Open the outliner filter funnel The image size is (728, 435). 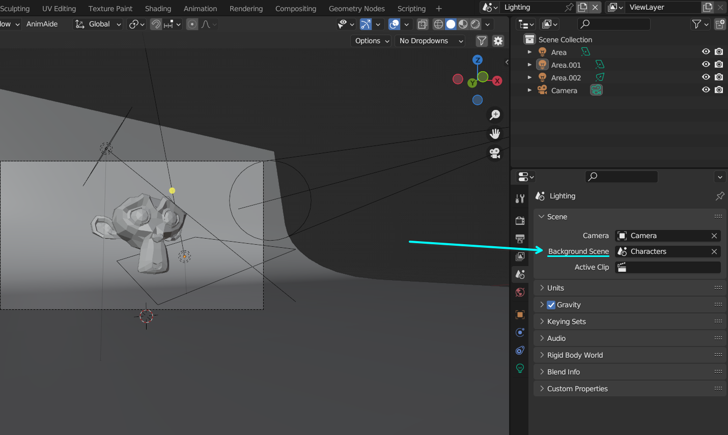coord(699,24)
